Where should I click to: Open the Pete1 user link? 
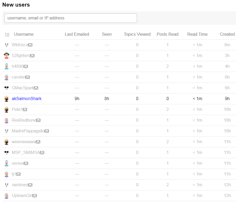click(17, 109)
